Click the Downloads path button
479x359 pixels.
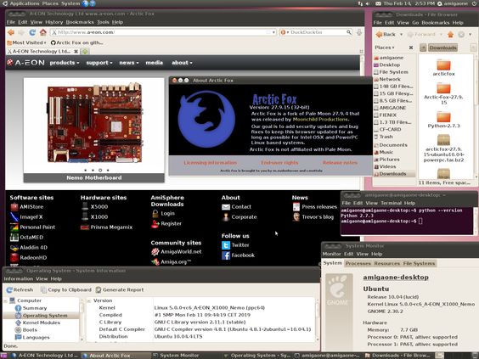[x=442, y=48]
